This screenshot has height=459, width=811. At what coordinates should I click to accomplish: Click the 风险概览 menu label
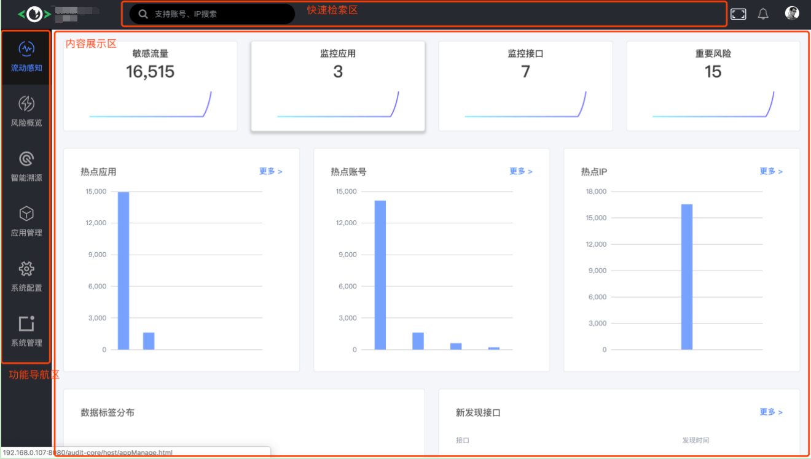[26, 123]
